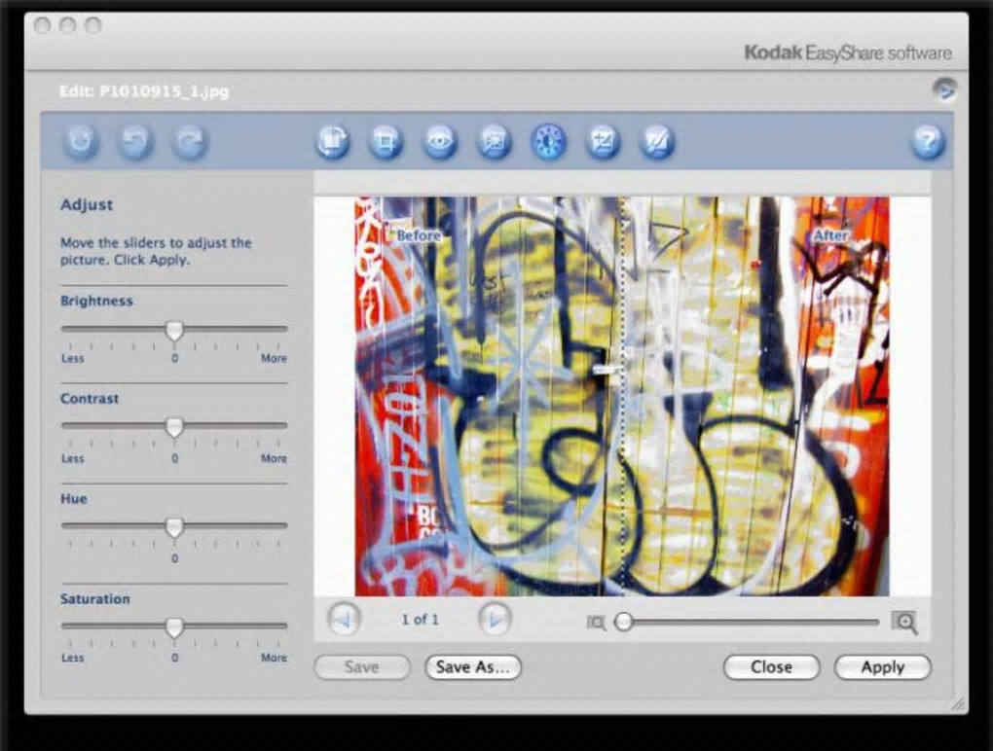The image size is (993, 751).
Task: Click the Apply button
Action: pos(883,666)
